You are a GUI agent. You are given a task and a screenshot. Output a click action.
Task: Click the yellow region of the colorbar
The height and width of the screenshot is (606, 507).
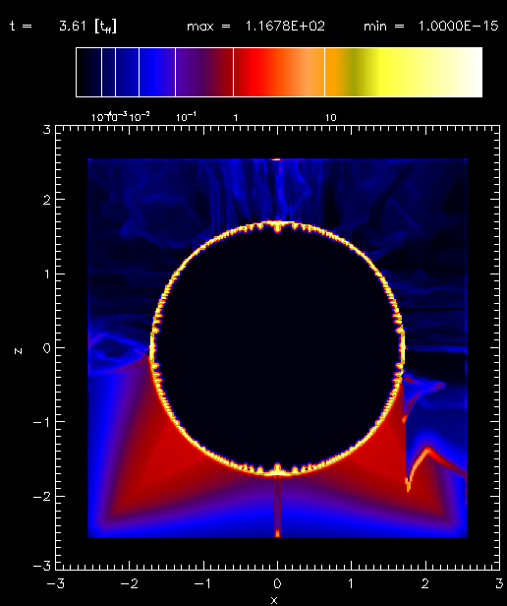pos(386,72)
